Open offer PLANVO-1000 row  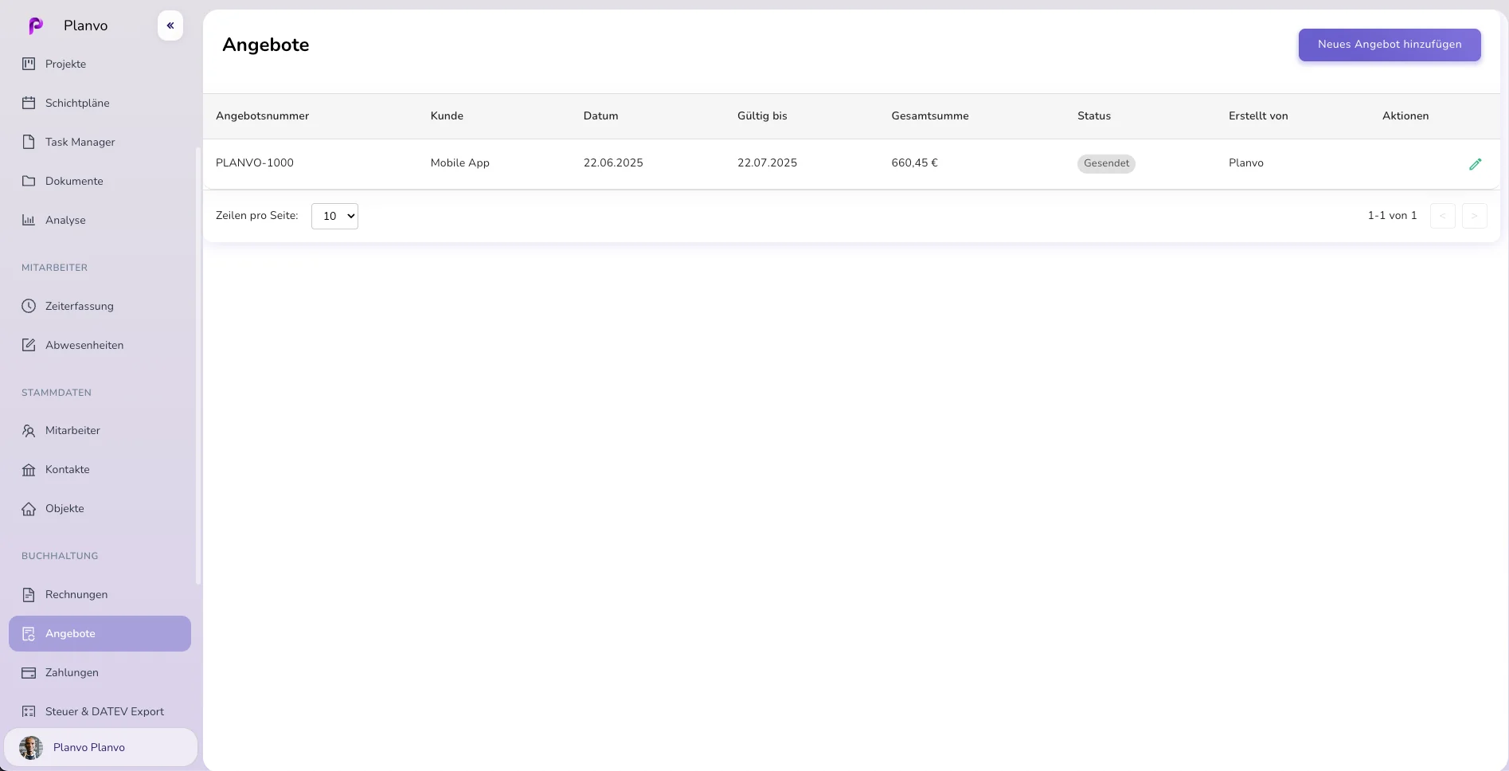(x=255, y=162)
